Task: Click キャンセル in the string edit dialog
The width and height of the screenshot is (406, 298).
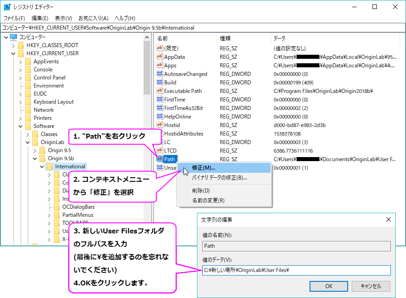Action: point(371,286)
